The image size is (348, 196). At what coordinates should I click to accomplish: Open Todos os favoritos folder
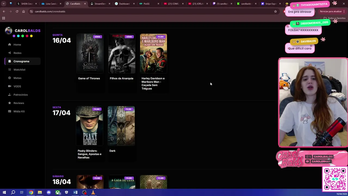[334, 18]
